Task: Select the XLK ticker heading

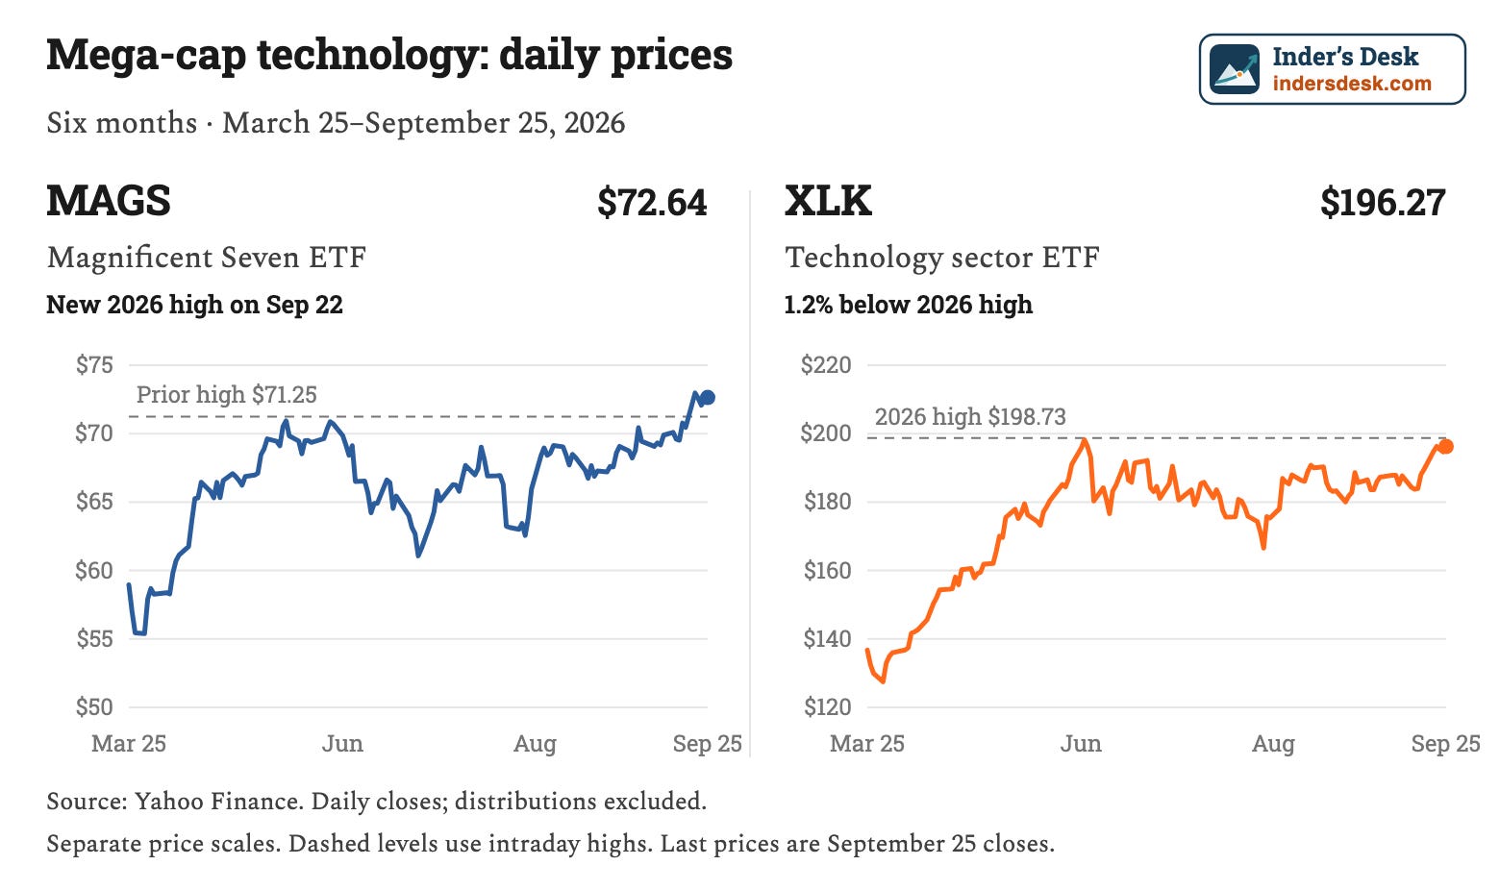Action: coord(829,202)
